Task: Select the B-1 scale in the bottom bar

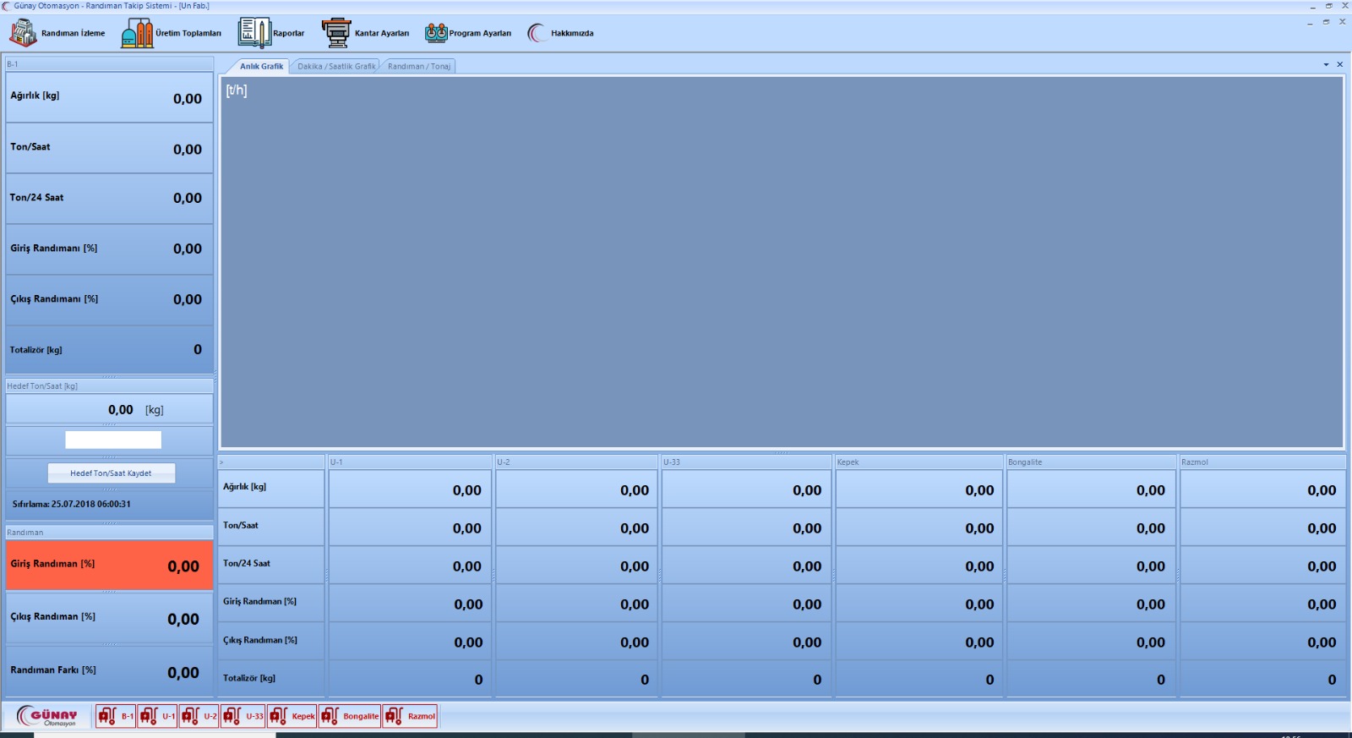Action: [116, 716]
